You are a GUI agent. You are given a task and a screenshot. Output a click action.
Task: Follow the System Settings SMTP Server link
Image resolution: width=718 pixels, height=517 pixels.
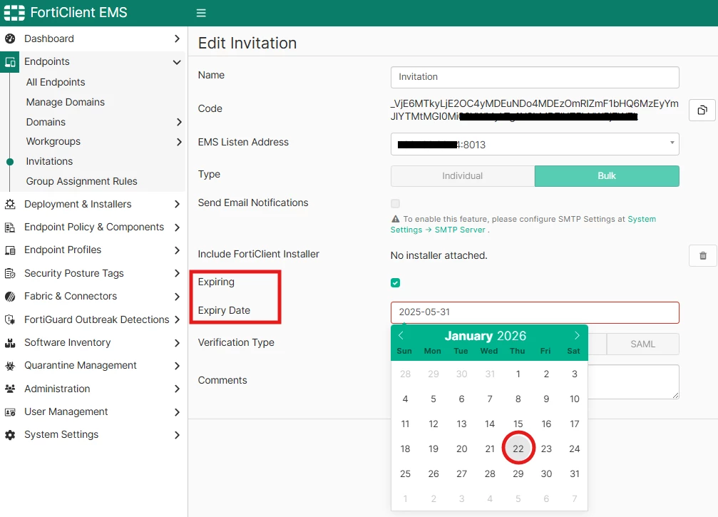pyautogui.click(x=523, y=225)
